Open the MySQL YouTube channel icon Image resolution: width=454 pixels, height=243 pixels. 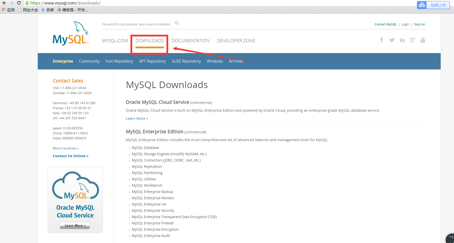(423, 40)
